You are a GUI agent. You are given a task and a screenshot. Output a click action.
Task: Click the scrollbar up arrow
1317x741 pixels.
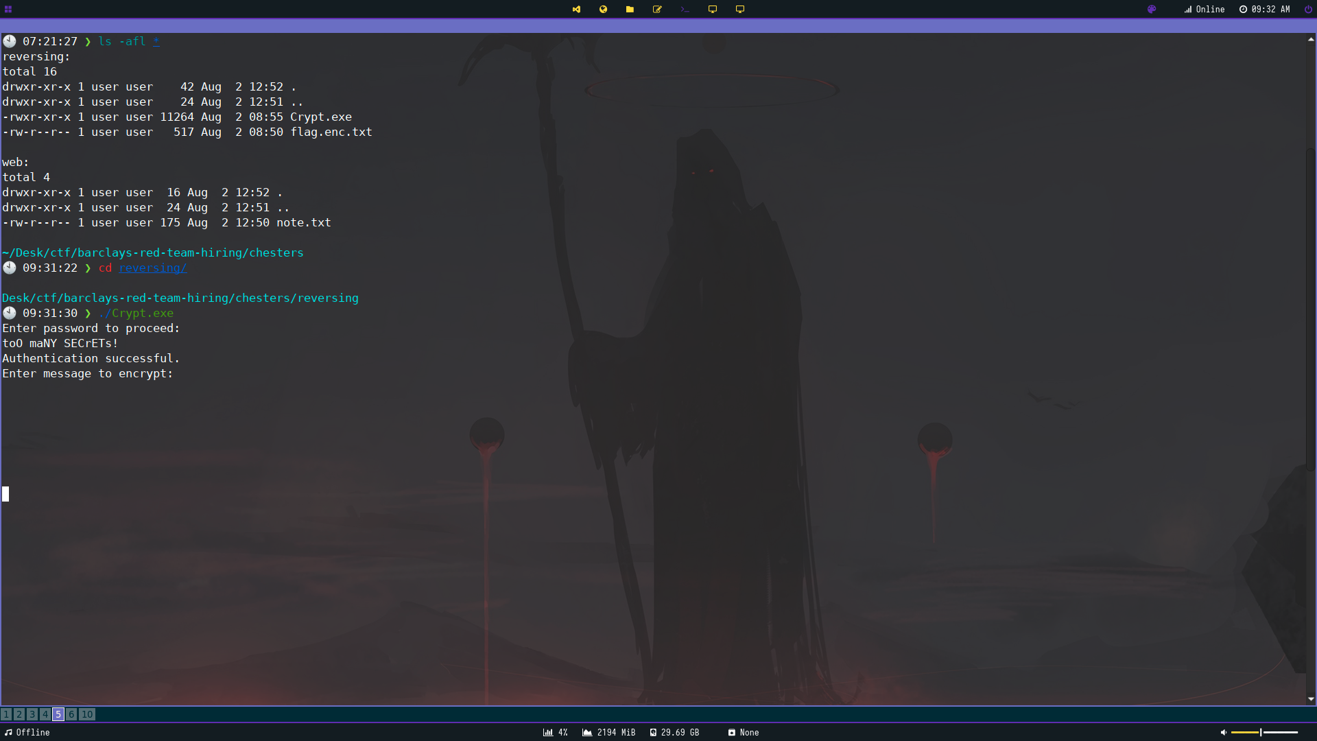(1311, 40)
